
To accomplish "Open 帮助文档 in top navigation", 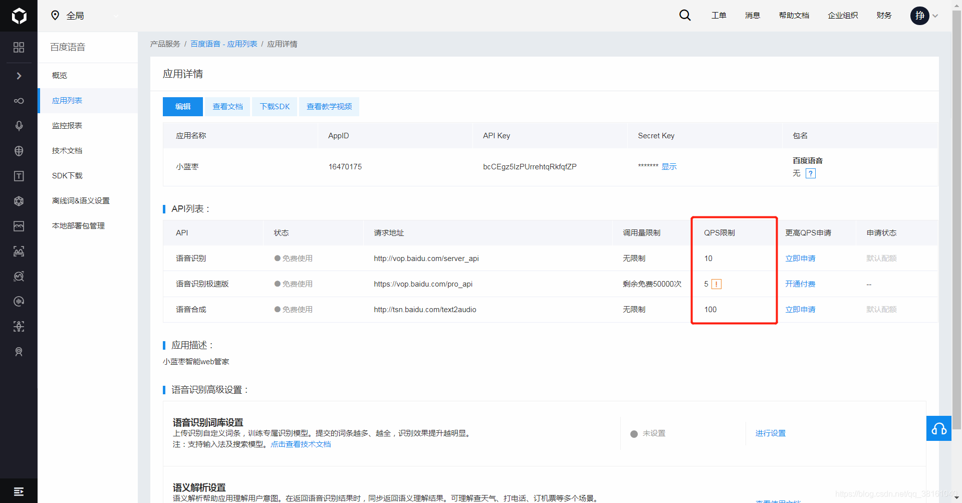I will coord(794,16).
